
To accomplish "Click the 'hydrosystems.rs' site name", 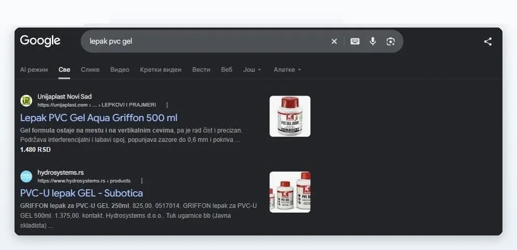I will [61, 173].
